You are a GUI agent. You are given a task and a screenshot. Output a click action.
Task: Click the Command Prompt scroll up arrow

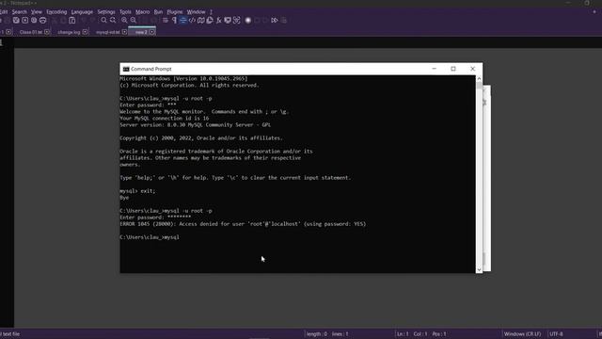tap(479, 78)
